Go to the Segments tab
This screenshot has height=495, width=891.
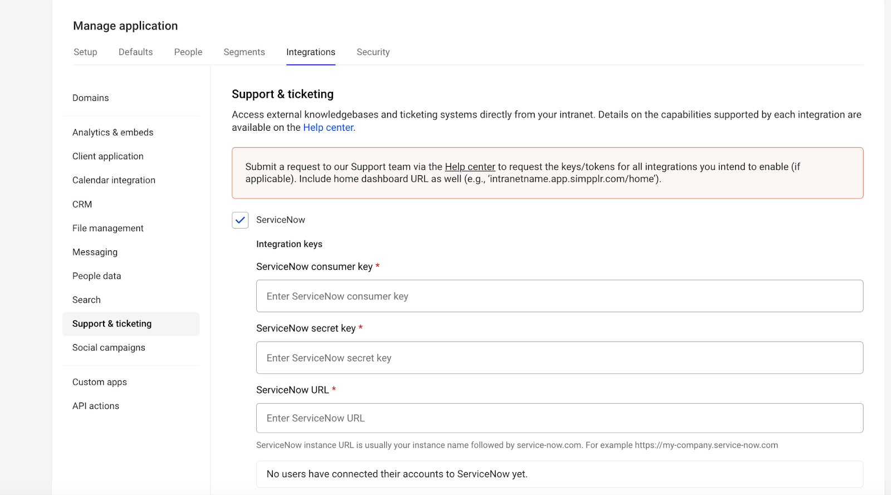[244, 52]
